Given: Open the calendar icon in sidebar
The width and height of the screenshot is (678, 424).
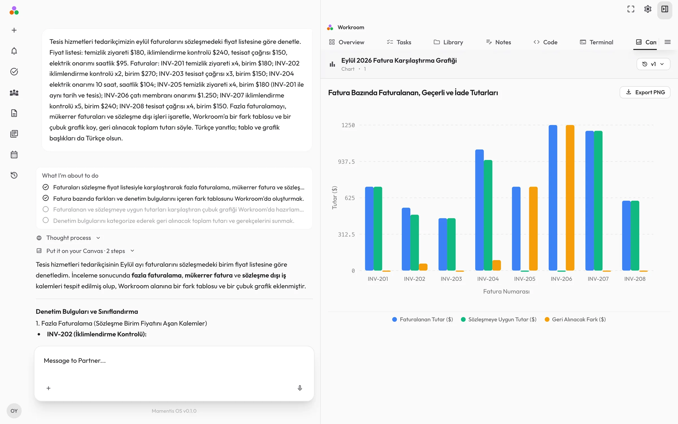Looking at the screenshot, I should point(14,155).
